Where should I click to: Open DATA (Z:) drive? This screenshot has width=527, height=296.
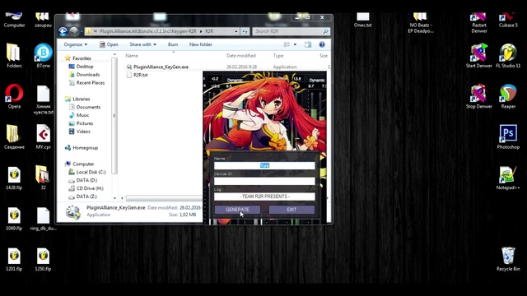pos(83,197)
